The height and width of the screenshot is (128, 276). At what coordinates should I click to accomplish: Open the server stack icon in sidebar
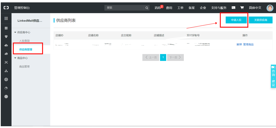point(6,28)
